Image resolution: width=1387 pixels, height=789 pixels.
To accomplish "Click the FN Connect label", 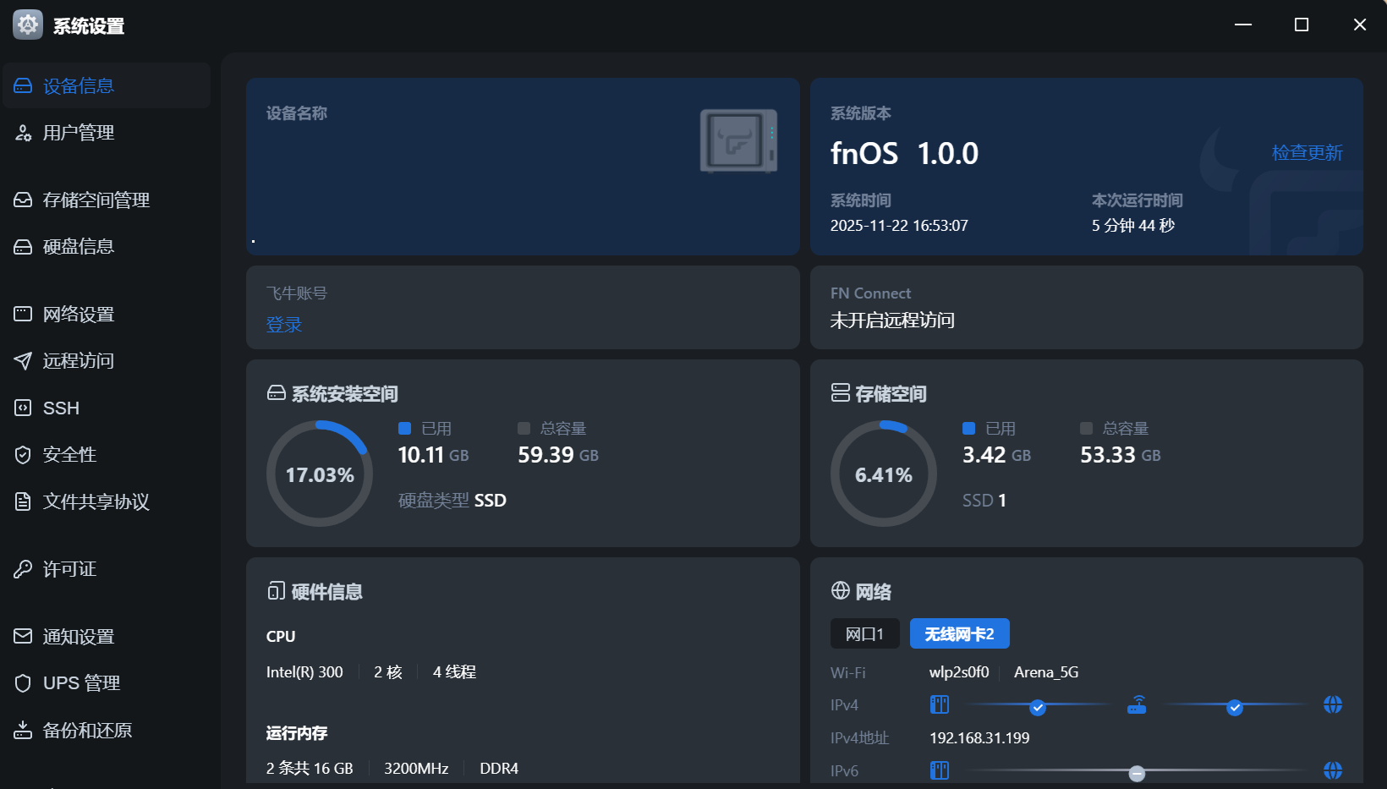I will [x=871, y=293].
